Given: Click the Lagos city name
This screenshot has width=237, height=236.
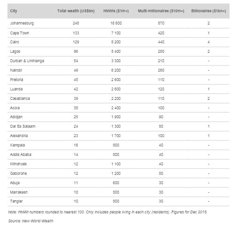Looking at the screenshot, I should pyautogui.click(x=15, y=51).
